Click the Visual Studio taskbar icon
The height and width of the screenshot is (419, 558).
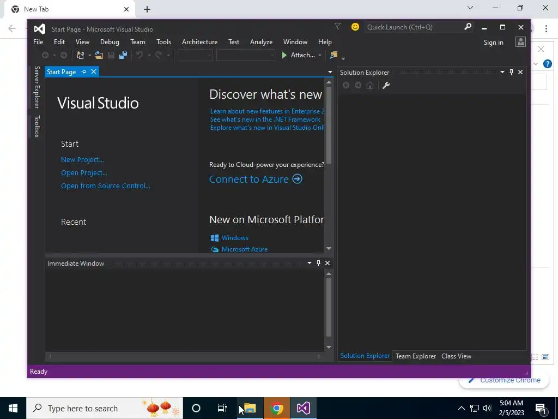tap(303, 408)
